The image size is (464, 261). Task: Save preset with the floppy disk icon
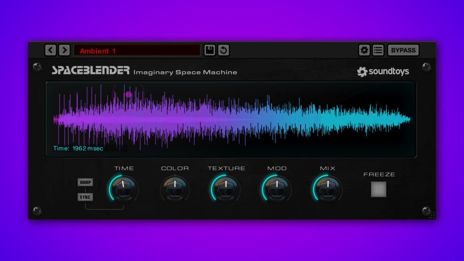click(x=209, y=50)
